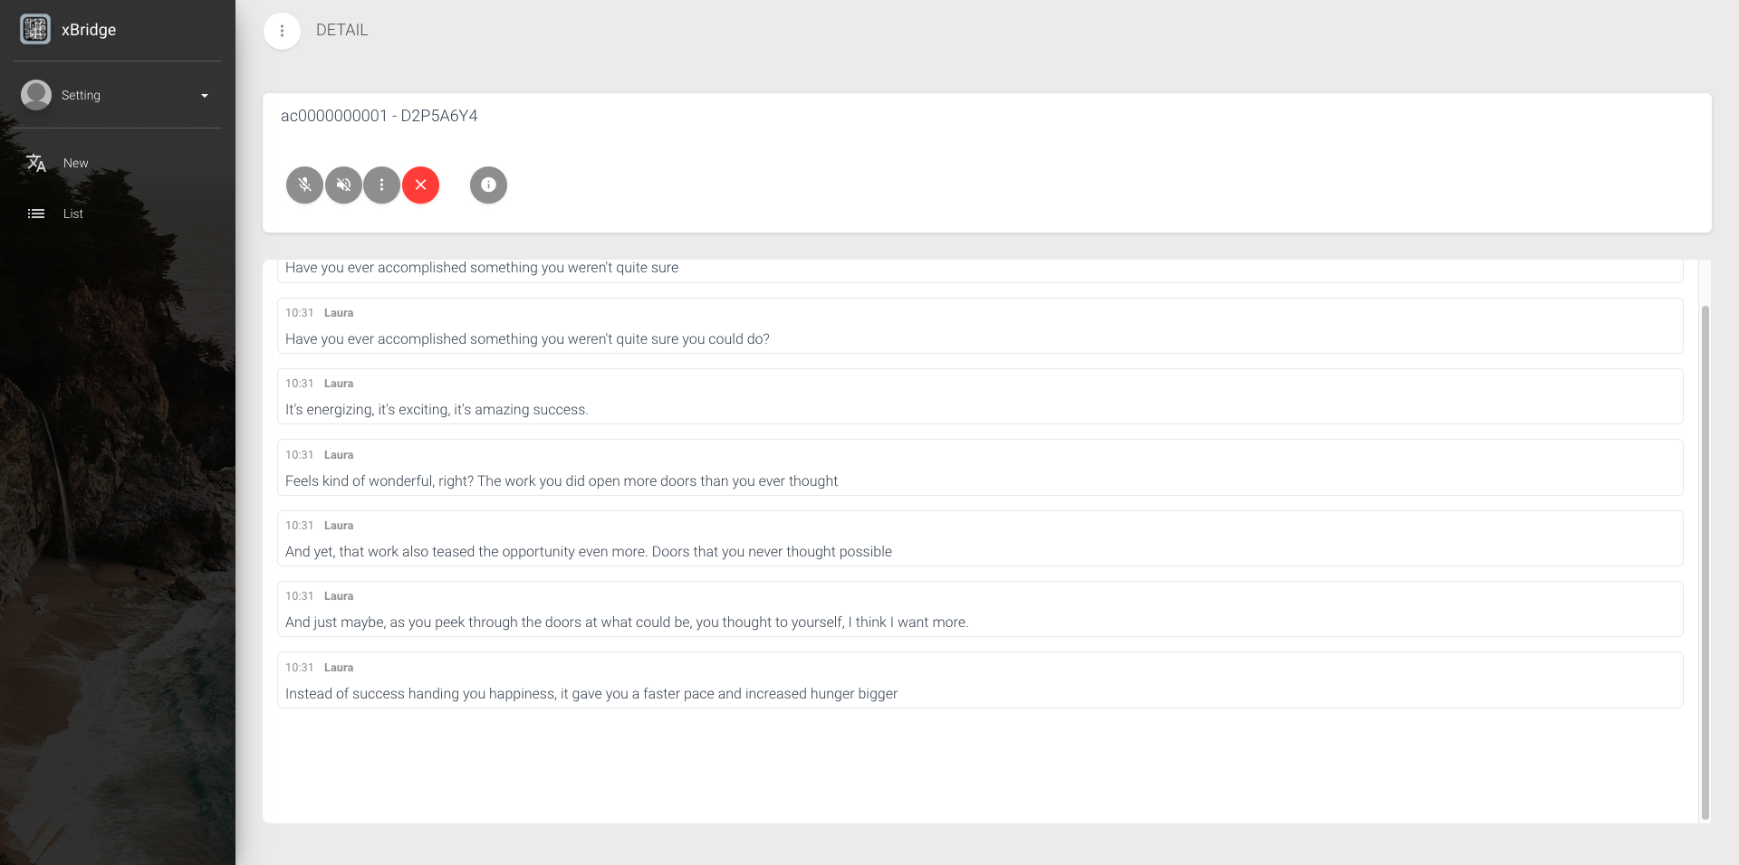
Task: Expand the Setting dropdown arrow
Action: pos(205,96)
